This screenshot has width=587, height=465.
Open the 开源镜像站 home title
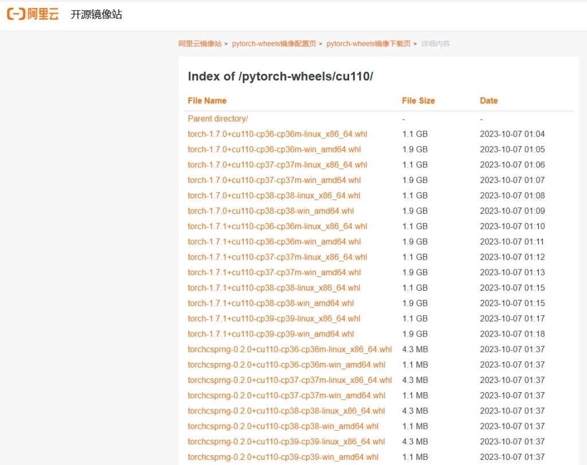click(96, 14)
